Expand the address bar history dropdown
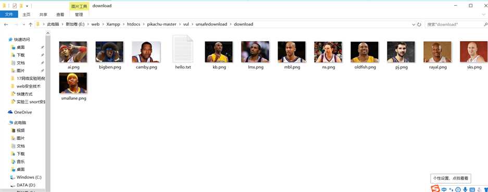Viewport: 488px width, 192px height. click(x=414, y=24)
